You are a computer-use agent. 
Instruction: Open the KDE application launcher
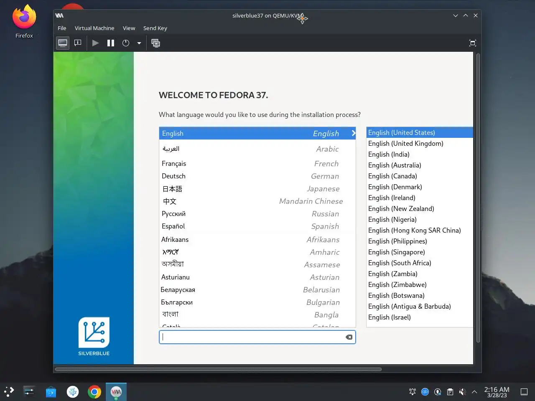click(9, 391)
